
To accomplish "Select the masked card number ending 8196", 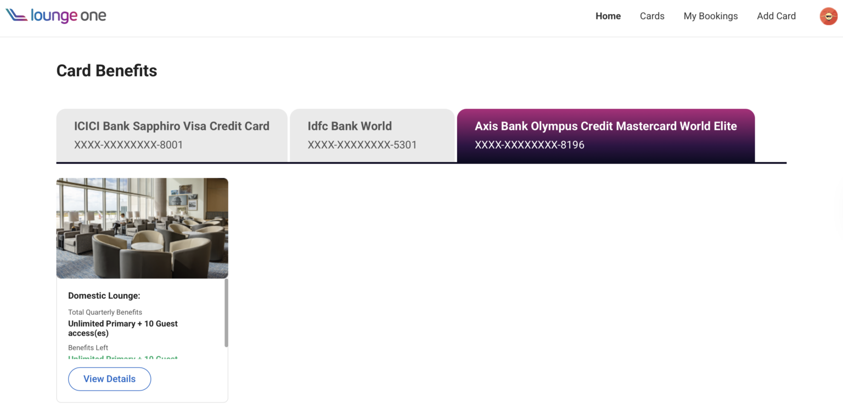I will pos(530,145).
